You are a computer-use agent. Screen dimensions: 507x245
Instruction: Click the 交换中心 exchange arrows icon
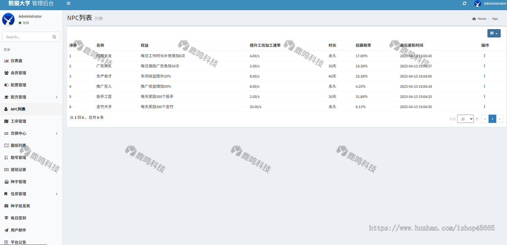pos(6,133)
